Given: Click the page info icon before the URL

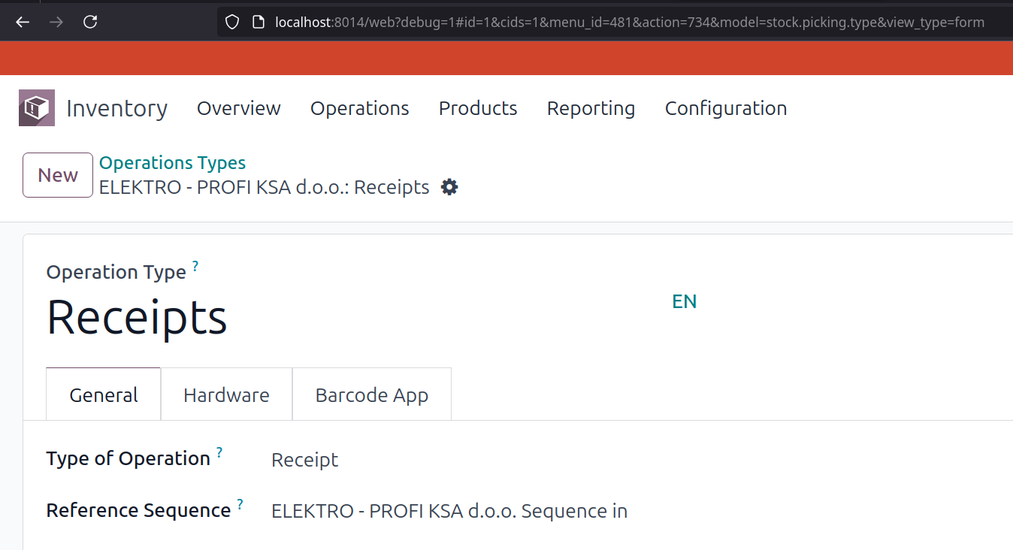Looking at the screenshot, I should click(258, 23).
